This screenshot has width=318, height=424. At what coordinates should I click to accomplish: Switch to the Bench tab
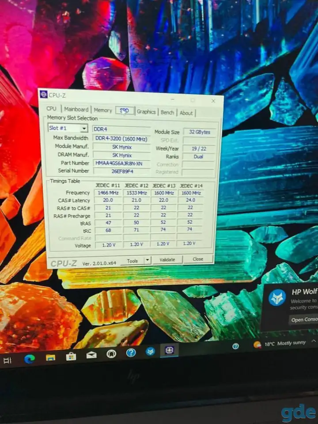point(167,113)
